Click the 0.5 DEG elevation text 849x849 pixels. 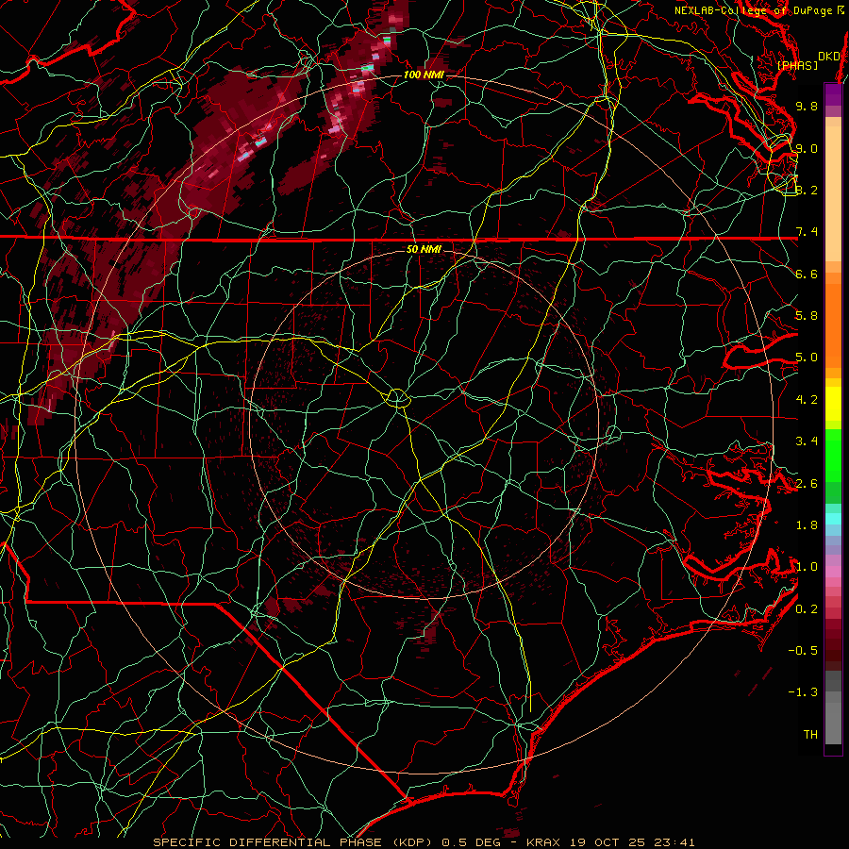coord(471,842)
